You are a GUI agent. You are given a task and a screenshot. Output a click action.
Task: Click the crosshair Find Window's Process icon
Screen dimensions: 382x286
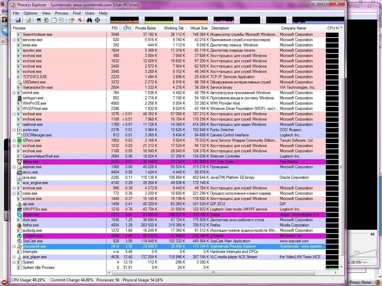click(x=97, y=20)
